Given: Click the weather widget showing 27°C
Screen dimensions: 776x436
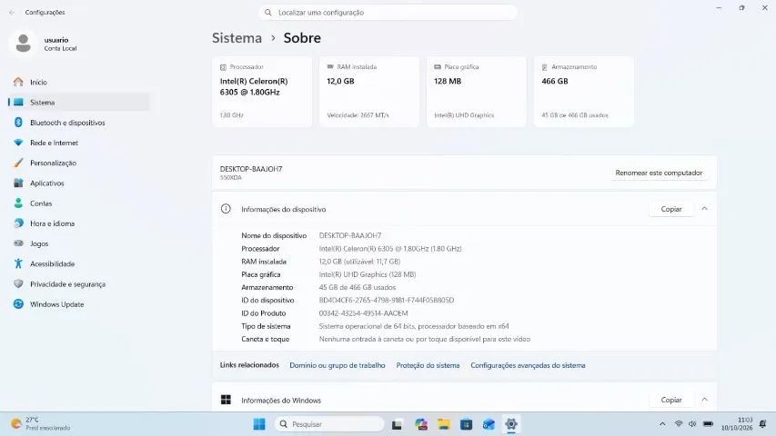Looking at the screenshot, I should pyautogui.click(x=41, y=423).
